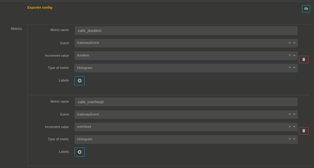314x168 pixels.
Task: Toggle the Exporter config visibility eye icon
Action: tap(306, 9)
